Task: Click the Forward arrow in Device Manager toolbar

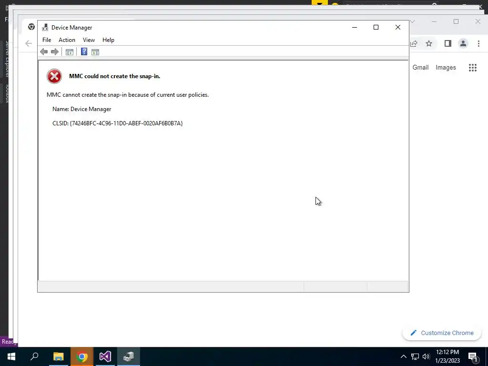Action: tap(54, 51)
